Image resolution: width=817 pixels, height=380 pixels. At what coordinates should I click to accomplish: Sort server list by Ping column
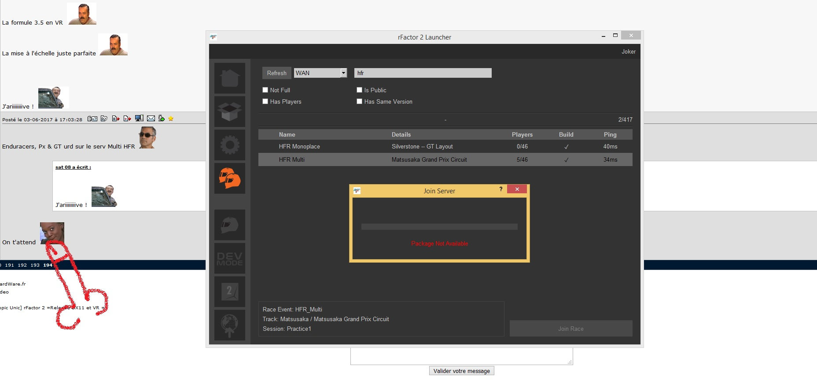[610, 134]
